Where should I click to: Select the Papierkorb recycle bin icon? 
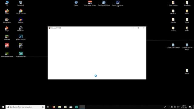click(x=21, y=3)
